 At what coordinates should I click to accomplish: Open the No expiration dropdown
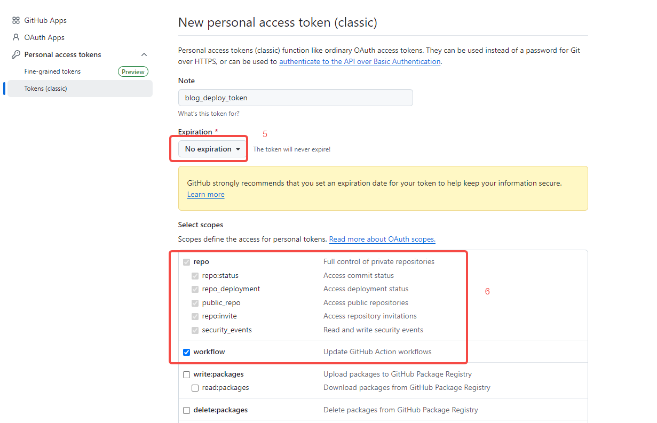click(212, 149)
